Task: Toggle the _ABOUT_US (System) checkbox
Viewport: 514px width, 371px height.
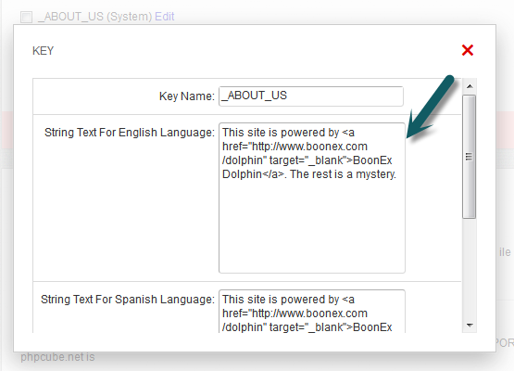Action: coord(26,17)
